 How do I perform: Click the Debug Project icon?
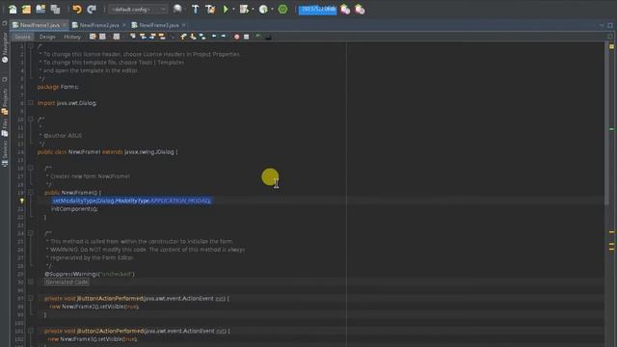tap(244, 9)
